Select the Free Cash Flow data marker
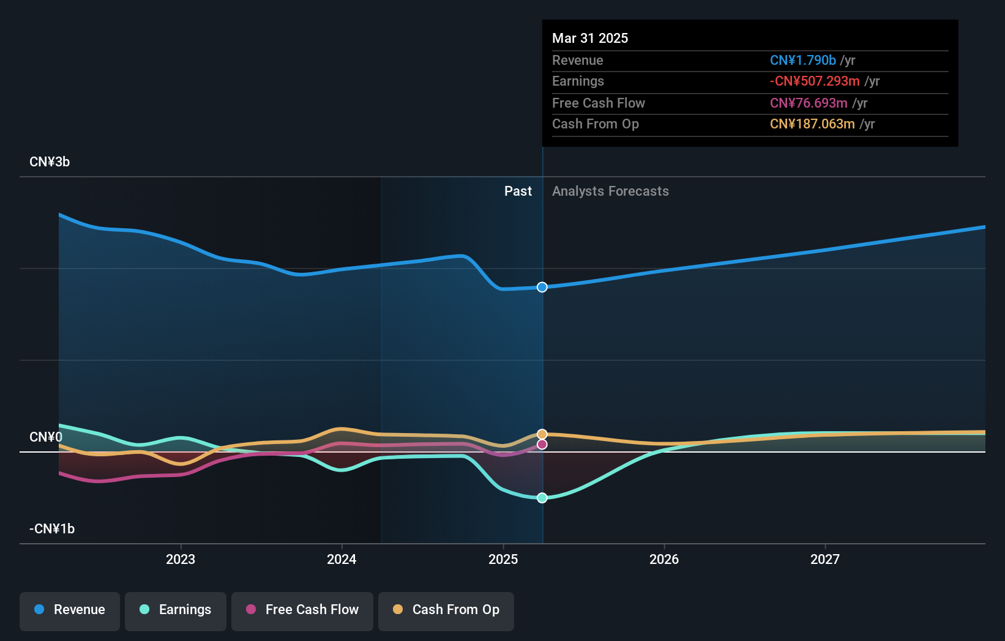The image size is (1005, 641). 542,444
